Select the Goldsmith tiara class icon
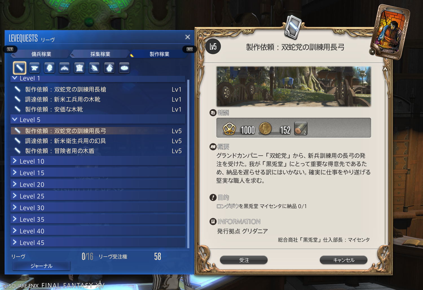 (x=65, y=68)
